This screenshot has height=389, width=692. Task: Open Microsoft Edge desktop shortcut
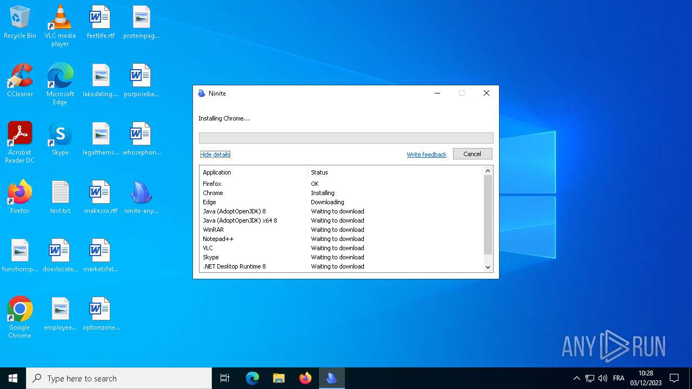point(60,84)
